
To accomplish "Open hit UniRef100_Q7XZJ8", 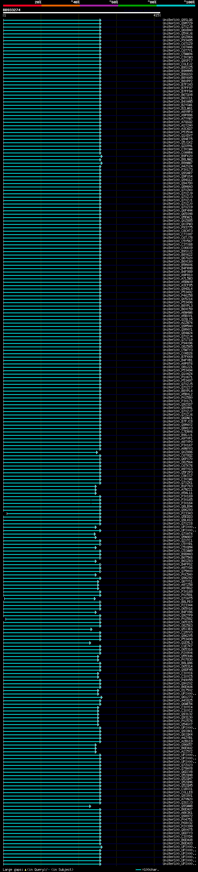I will (178, 27).
